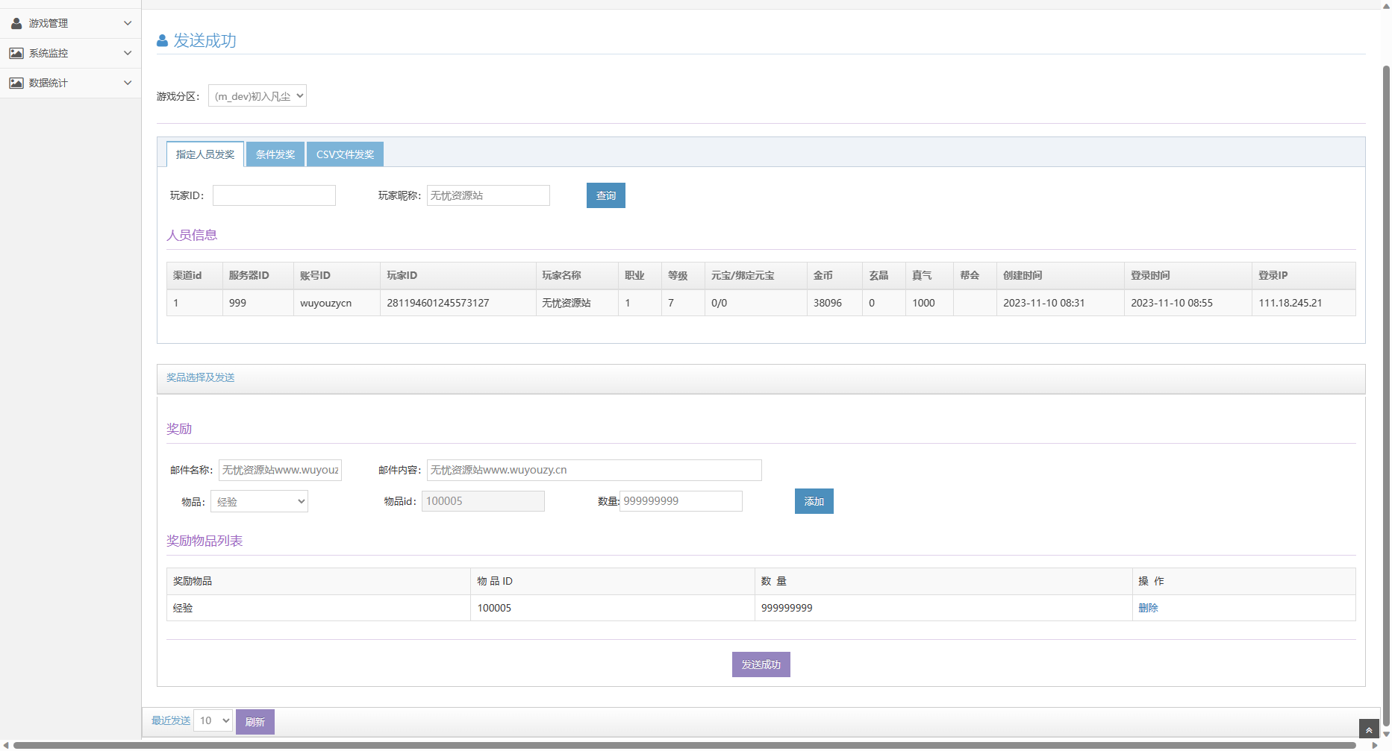This screenshot has width=1392, height=751.
Task: Open 系统监控 sidebar menu
Action: (x=71, y=53)
